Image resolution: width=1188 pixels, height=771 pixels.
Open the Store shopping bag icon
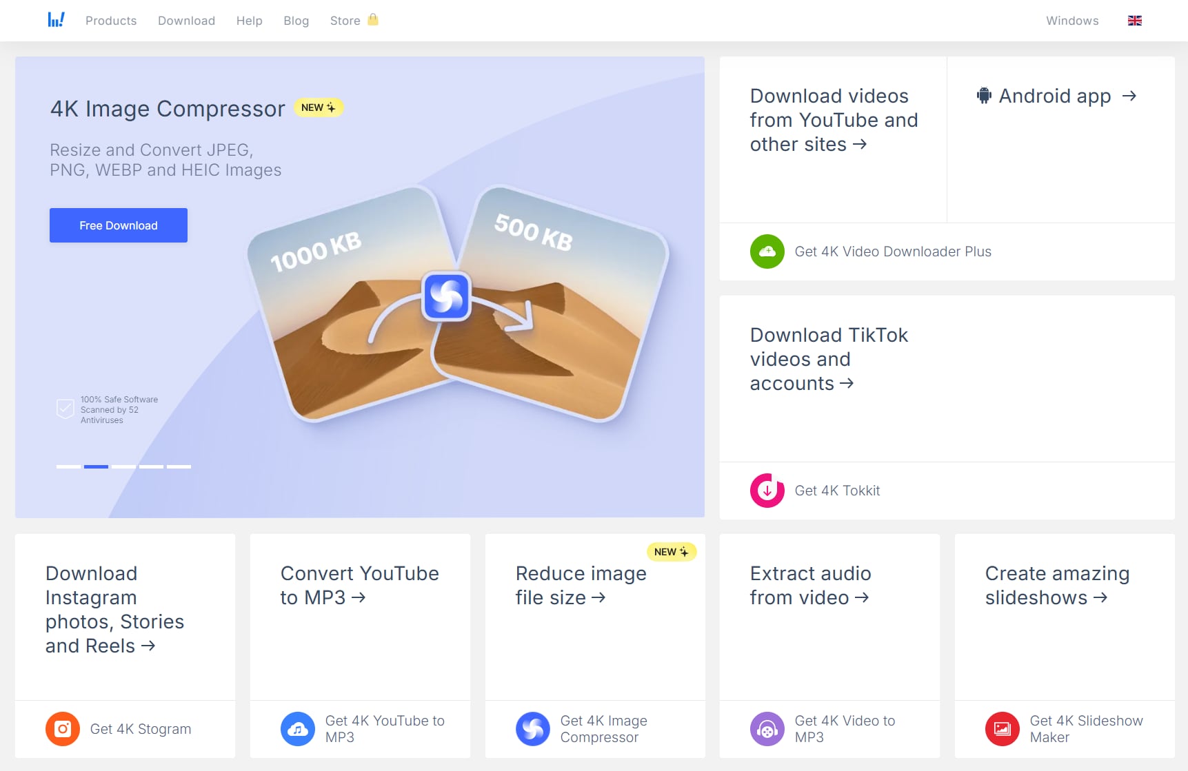pyautogui.click(x=373, y=20)
